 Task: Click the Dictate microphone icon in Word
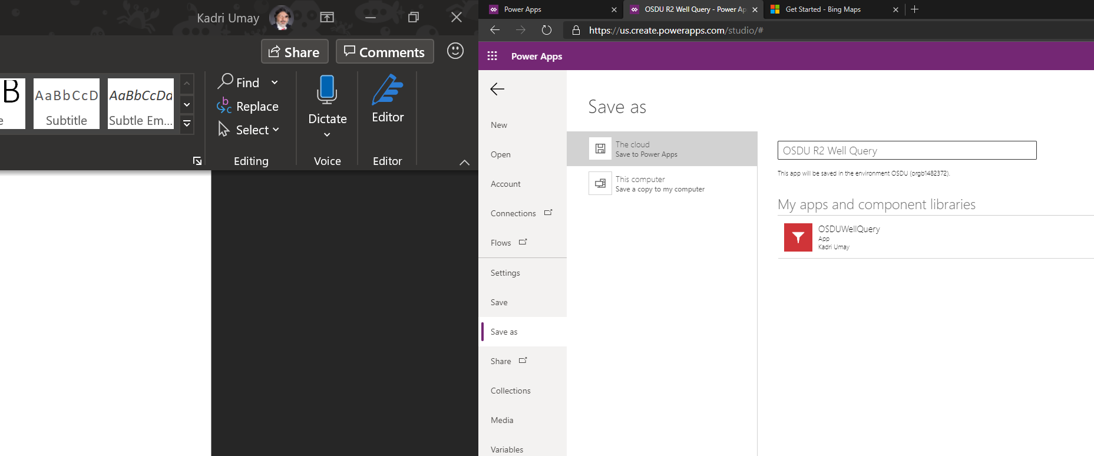pos(327,90)
